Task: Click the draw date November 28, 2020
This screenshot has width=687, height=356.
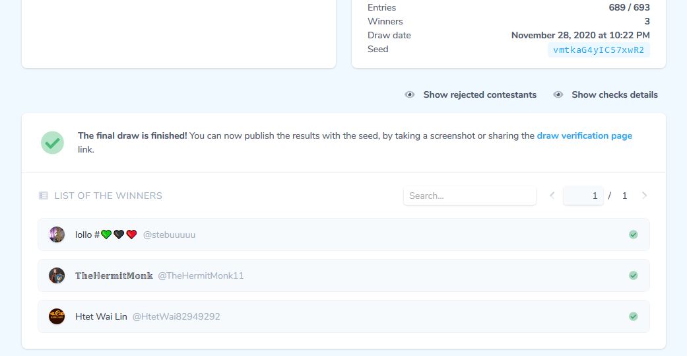Action: [581, 35]
